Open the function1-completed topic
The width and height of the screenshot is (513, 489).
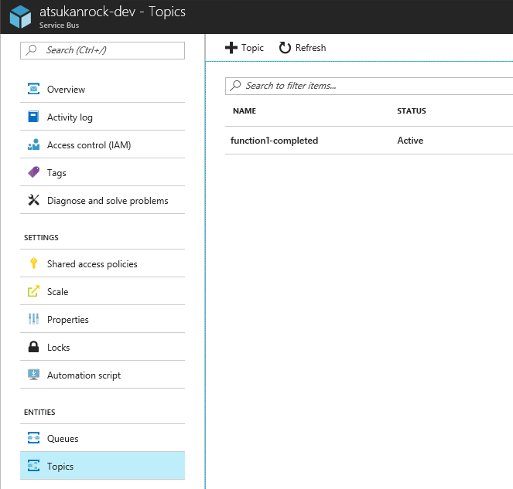point(274,141)
